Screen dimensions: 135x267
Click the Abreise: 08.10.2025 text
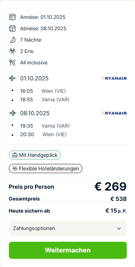point(43,28)
